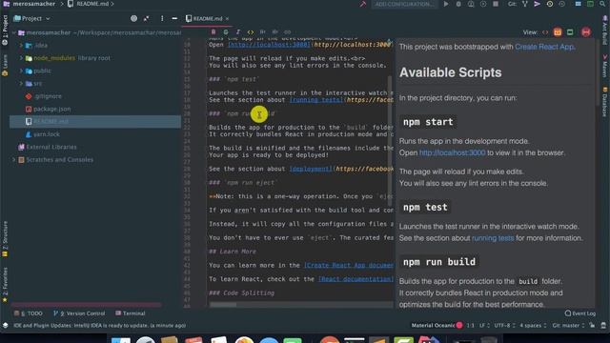The height and width of the screenshot is (343, 610).
Task: Collapse all in Project panel header
Action: (146, 18)
